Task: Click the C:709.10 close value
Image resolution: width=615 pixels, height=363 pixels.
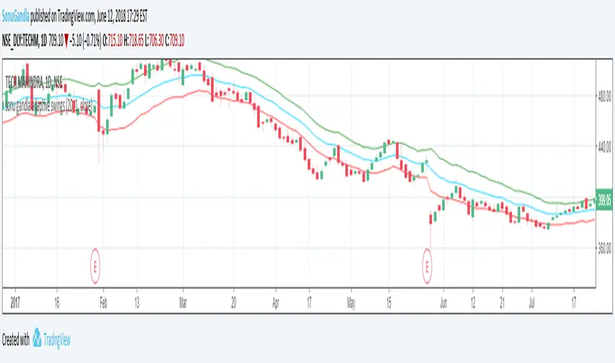Action: tap(175, 40)
